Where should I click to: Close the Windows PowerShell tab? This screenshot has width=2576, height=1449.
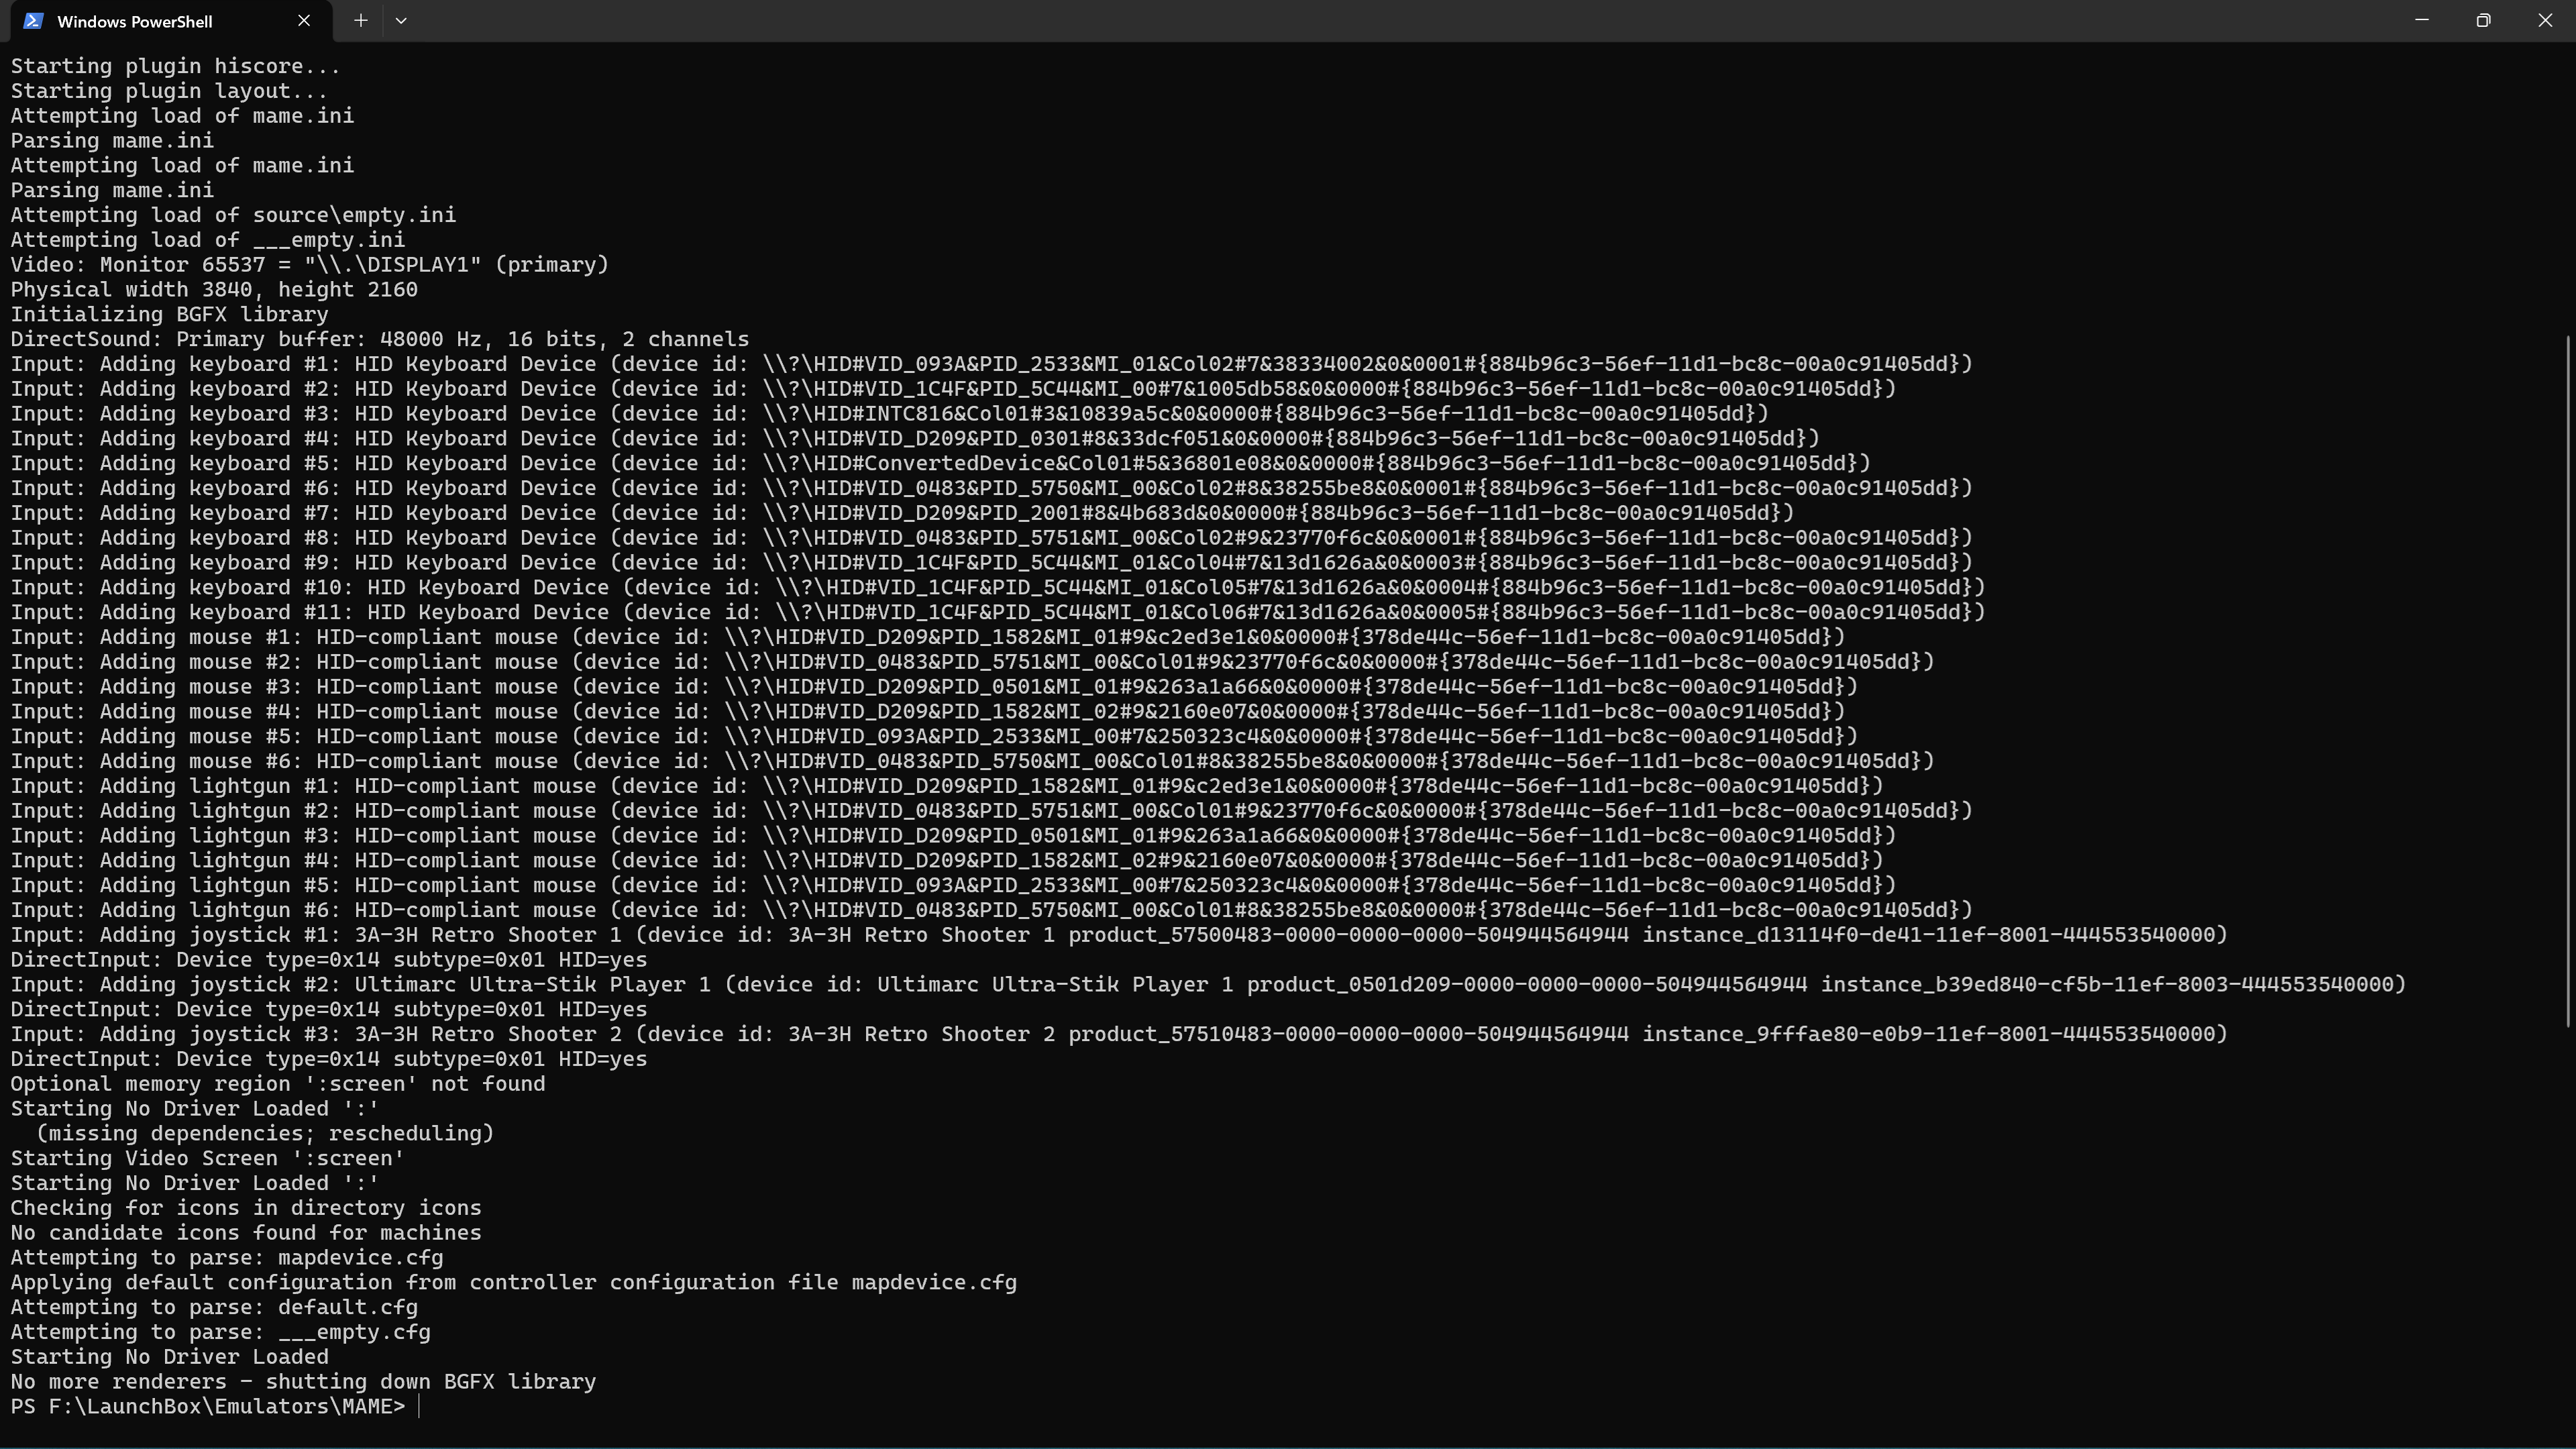click(x=304, y=21)
